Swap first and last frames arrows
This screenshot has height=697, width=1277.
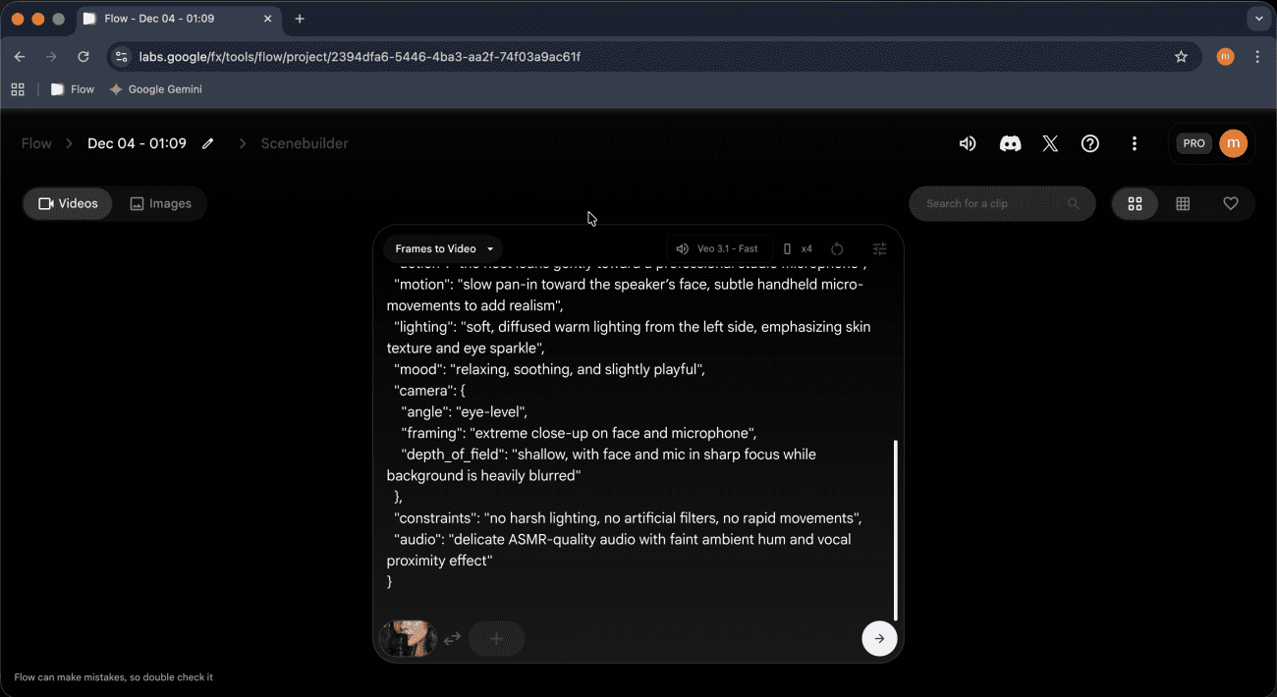tap(452, 639)
